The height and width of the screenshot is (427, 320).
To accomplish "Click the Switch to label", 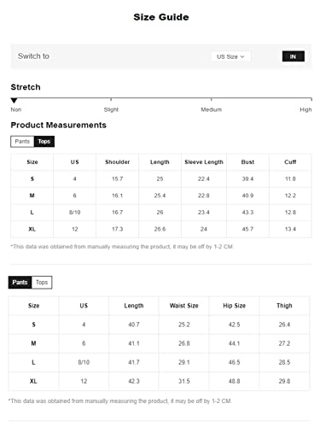I will (33, 56).
